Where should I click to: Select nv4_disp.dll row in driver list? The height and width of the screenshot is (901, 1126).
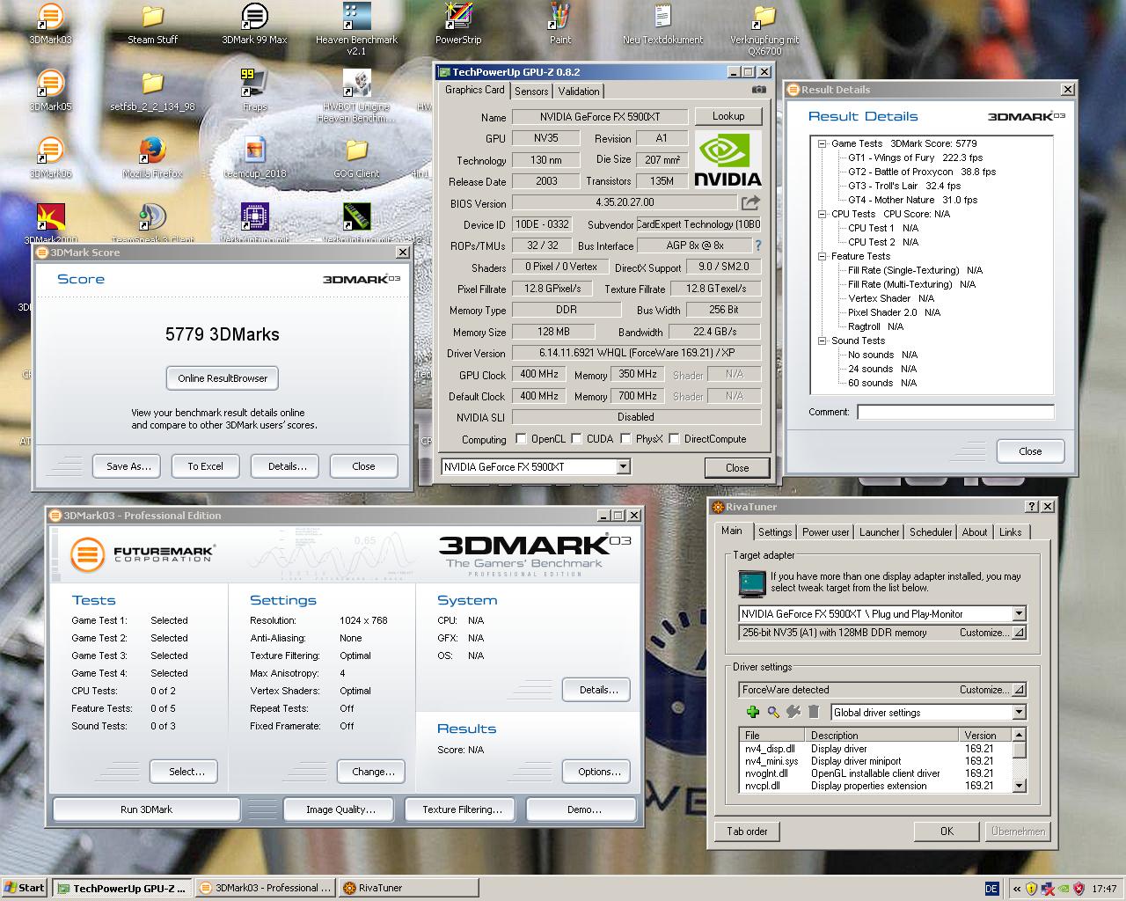[x=875, y=749]
